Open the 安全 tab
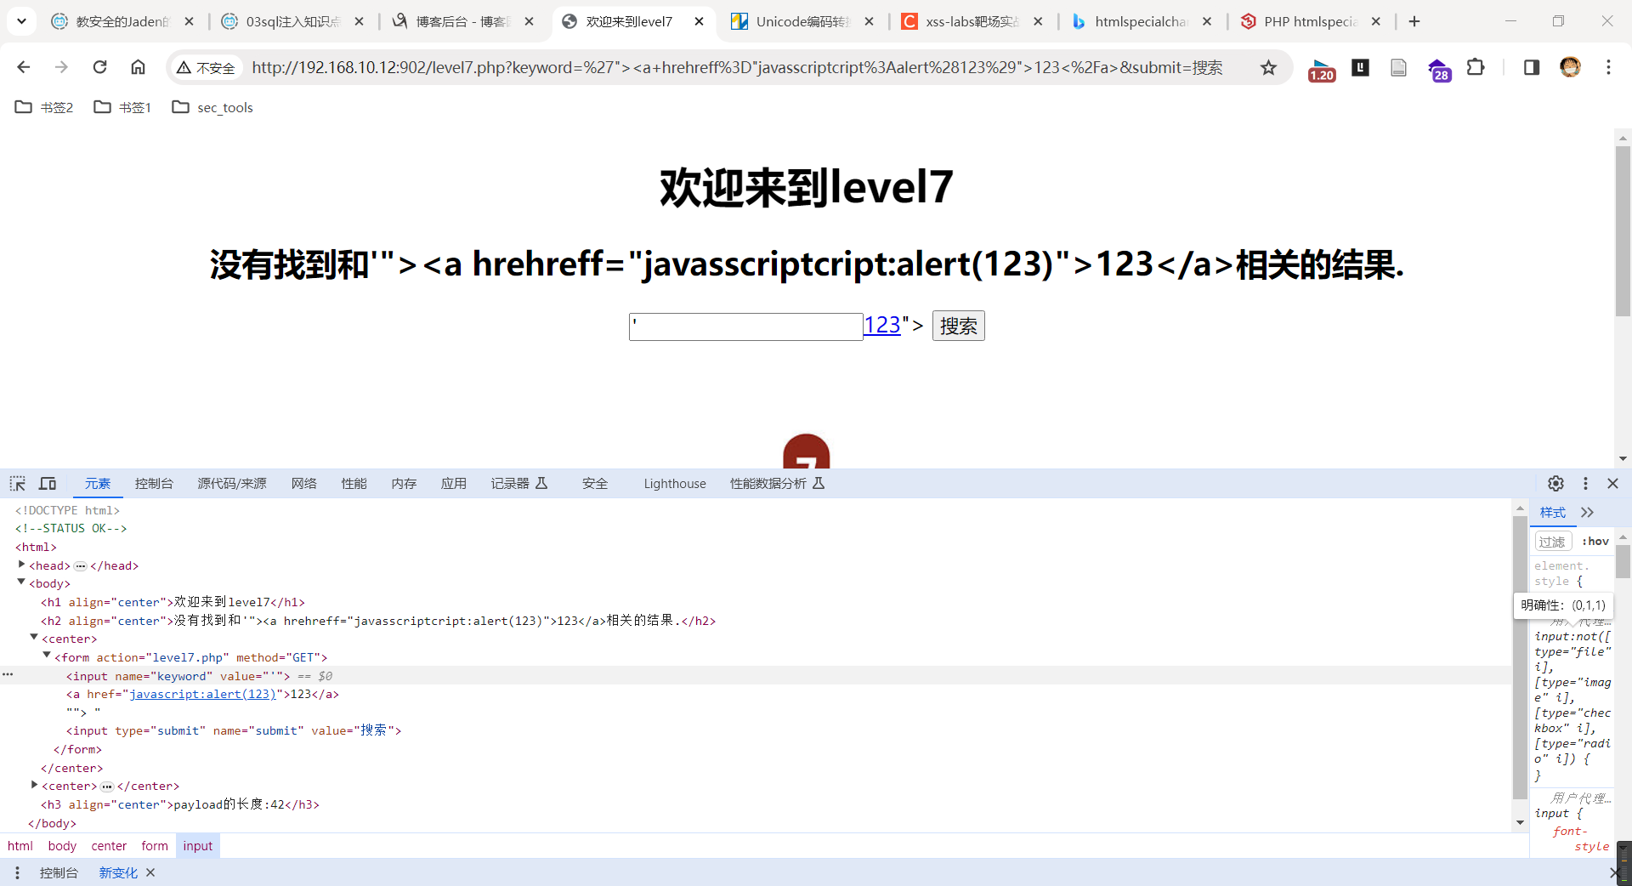 tap(595, 483)
